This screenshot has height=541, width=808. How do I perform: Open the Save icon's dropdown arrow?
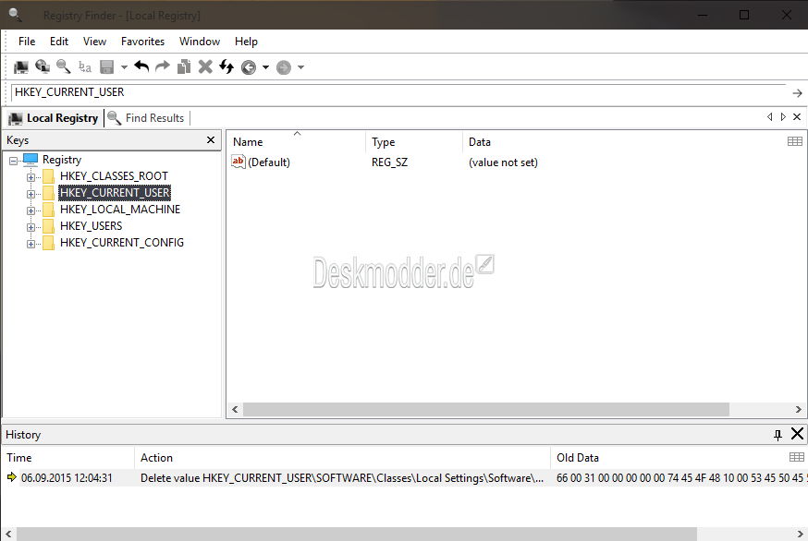pos(124,66)
